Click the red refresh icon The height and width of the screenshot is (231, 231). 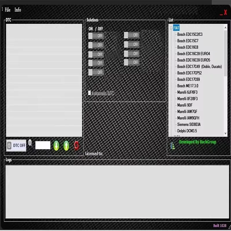pos(77,146)
